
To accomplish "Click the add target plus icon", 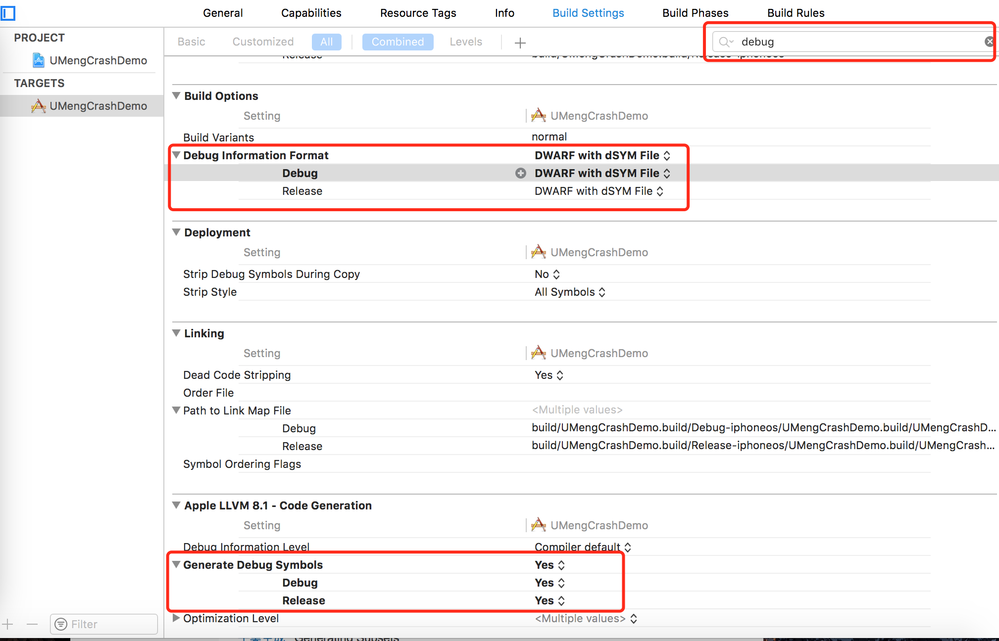I will pyautogui.click(x=7, y=624).
